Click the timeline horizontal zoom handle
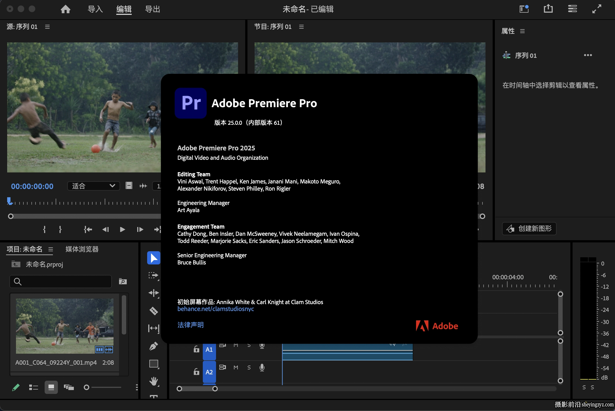615x411 pixels. click(x=215, y=389)
